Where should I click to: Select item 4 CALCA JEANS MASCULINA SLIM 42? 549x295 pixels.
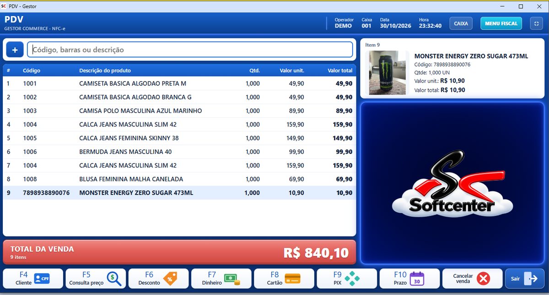[179, 125]
